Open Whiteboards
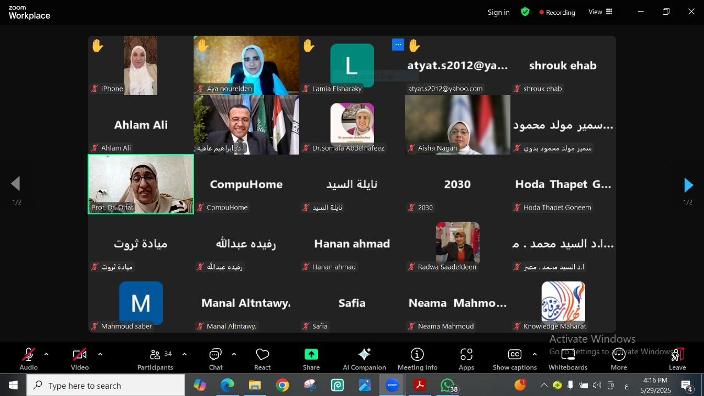Image resolution: width=704 pixels, height=396 pixels. click(x=568, y=359)
